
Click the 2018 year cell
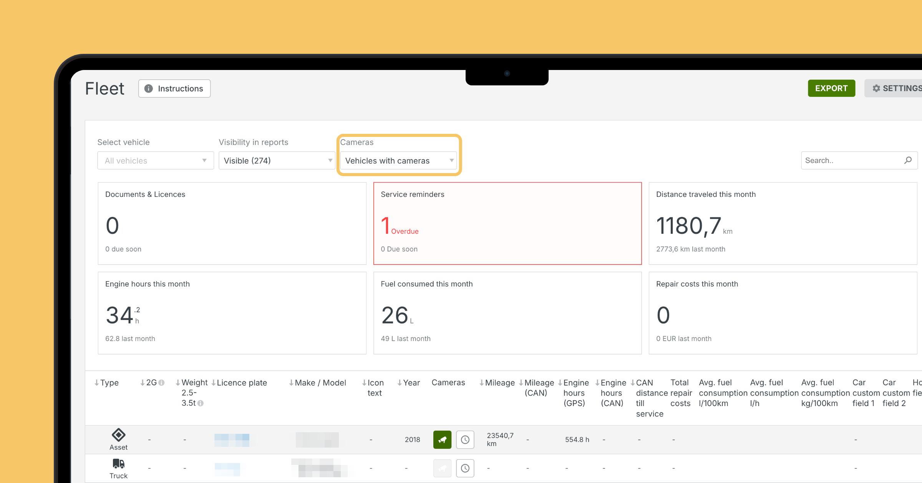(412, 440)
